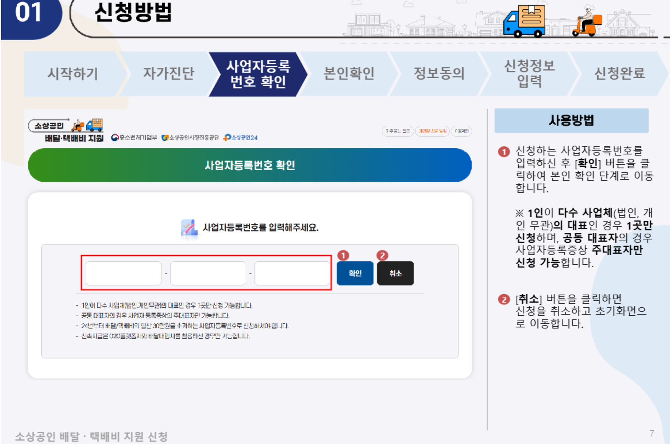Click the blue delivery truck illustration
The height and width of the screenshot is (444, 670).
[524, 21]
